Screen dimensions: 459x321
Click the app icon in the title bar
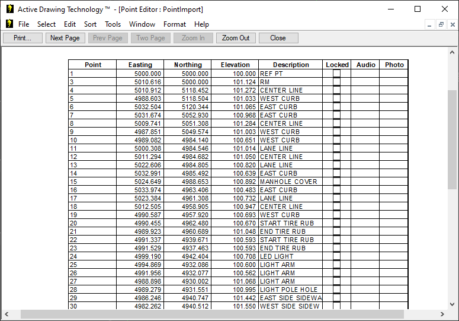point(9,9)
